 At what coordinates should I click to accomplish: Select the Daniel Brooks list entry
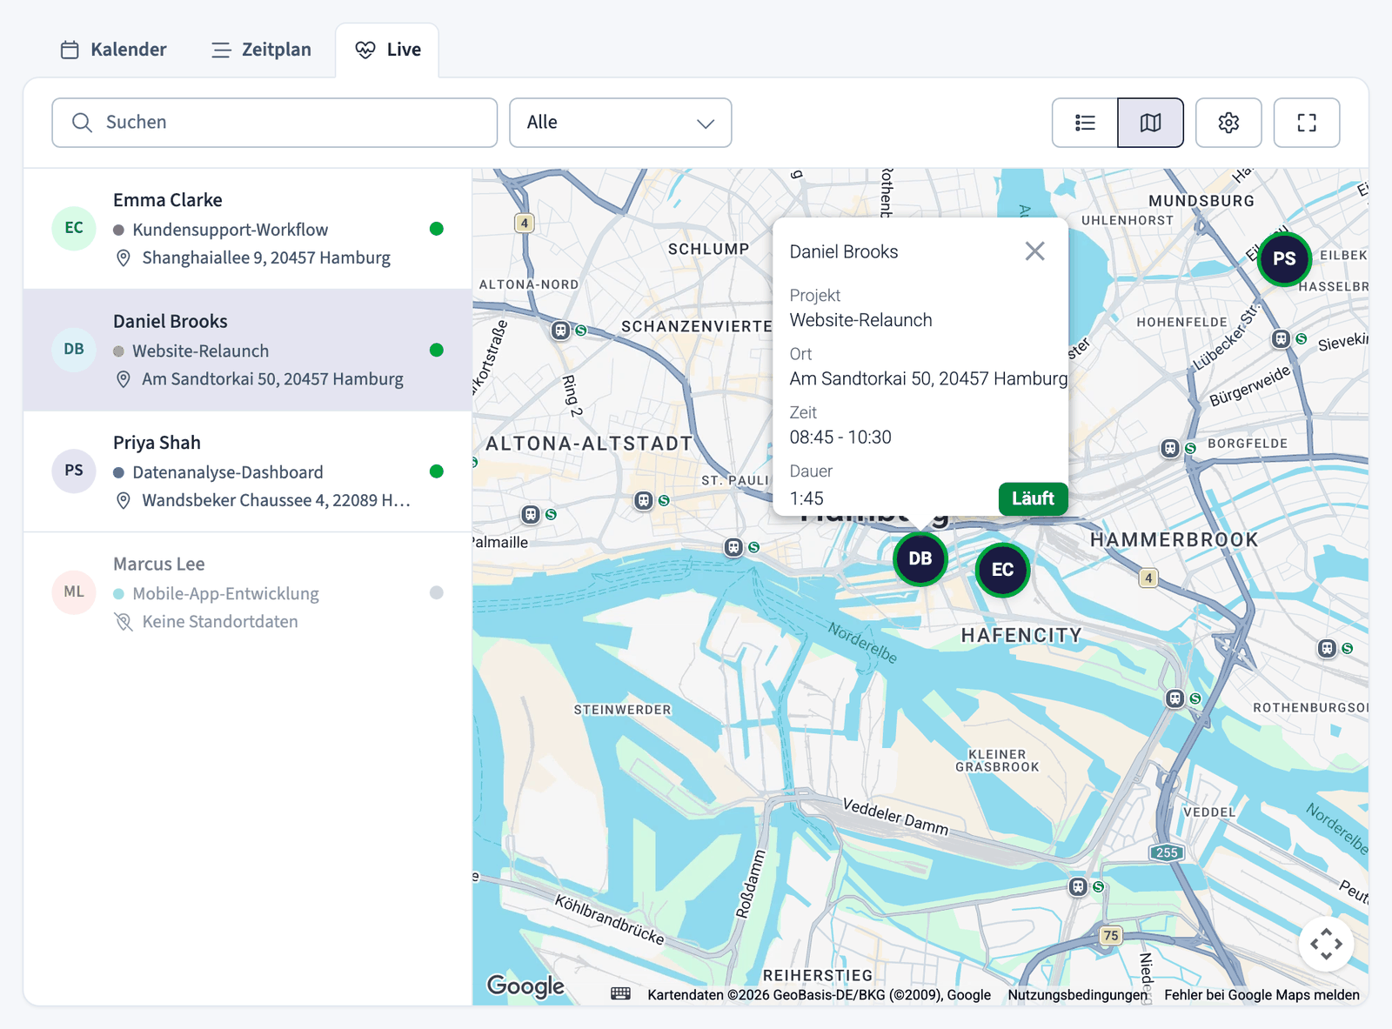coord(248,350)
